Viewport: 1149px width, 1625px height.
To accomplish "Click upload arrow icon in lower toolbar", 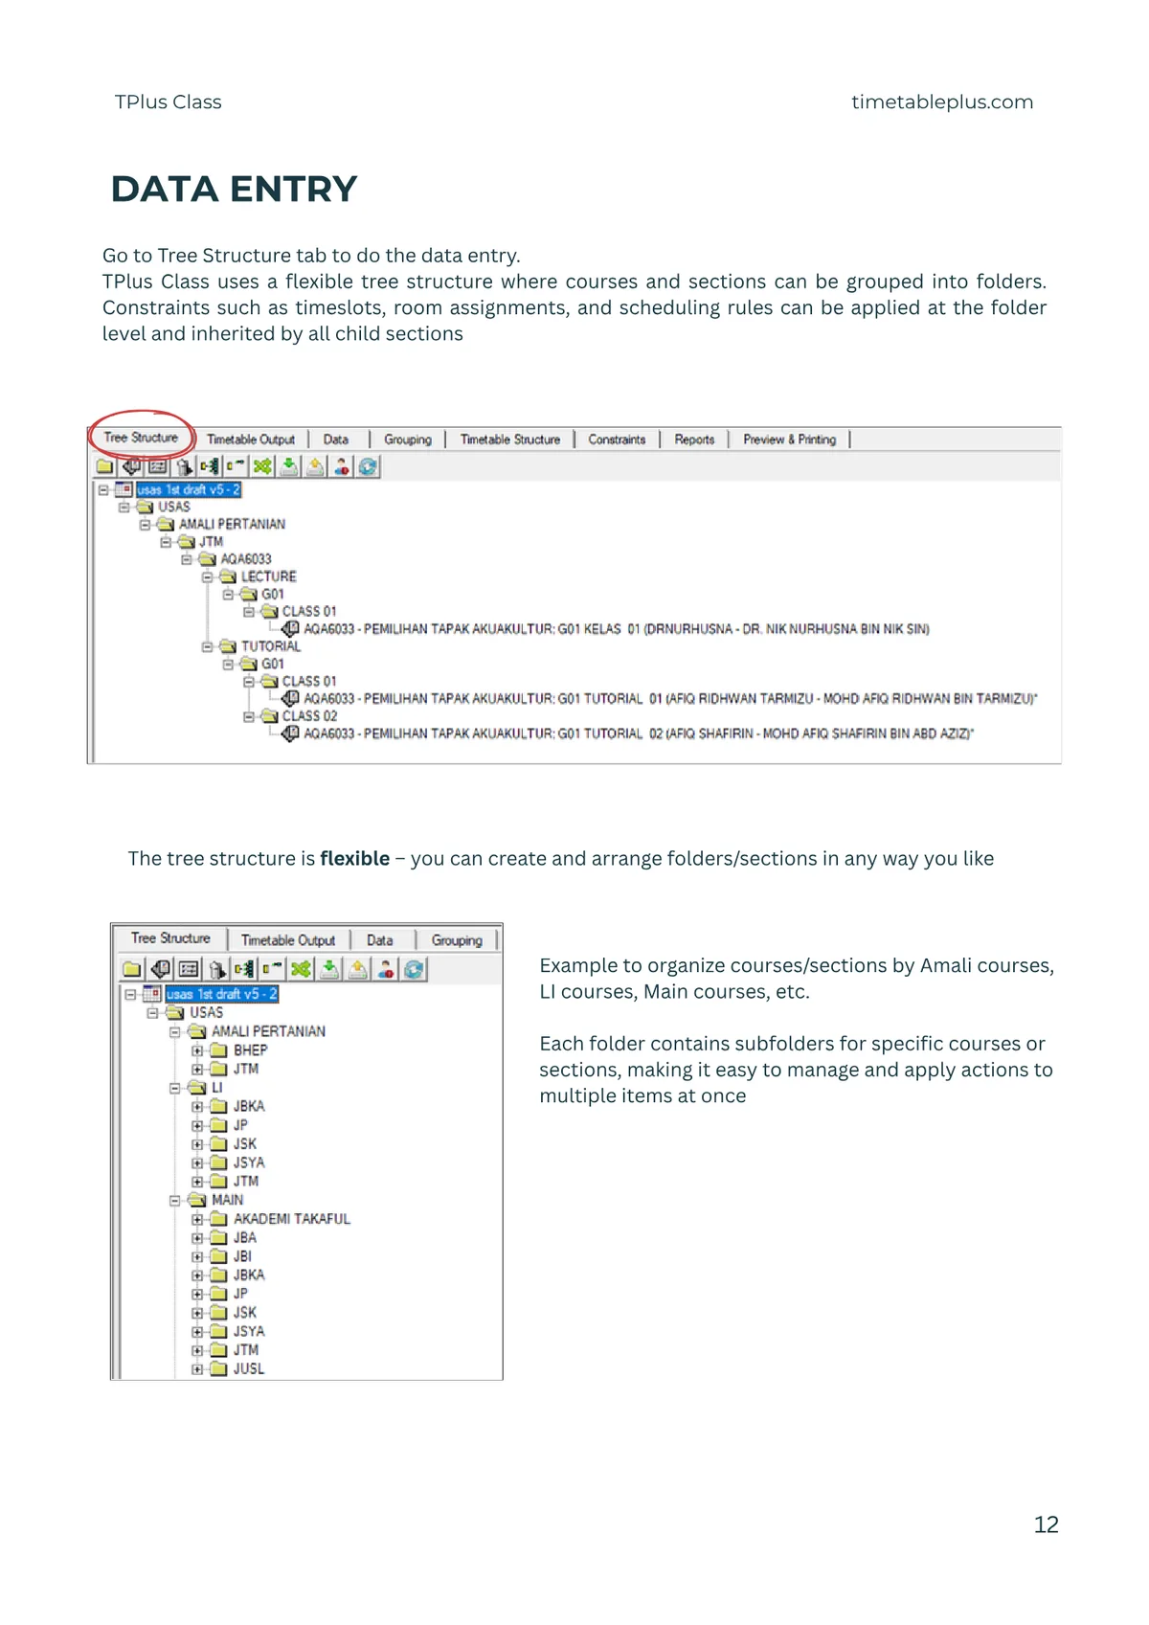I will 358,969.
